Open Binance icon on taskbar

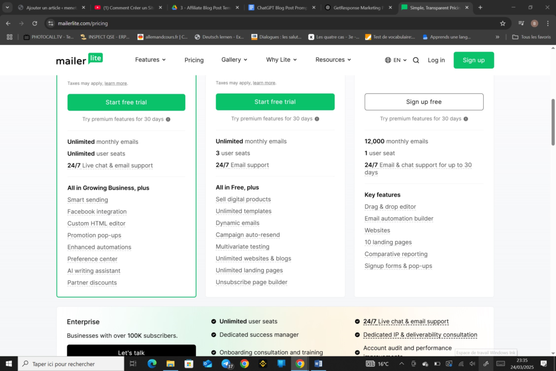point(263,363)
